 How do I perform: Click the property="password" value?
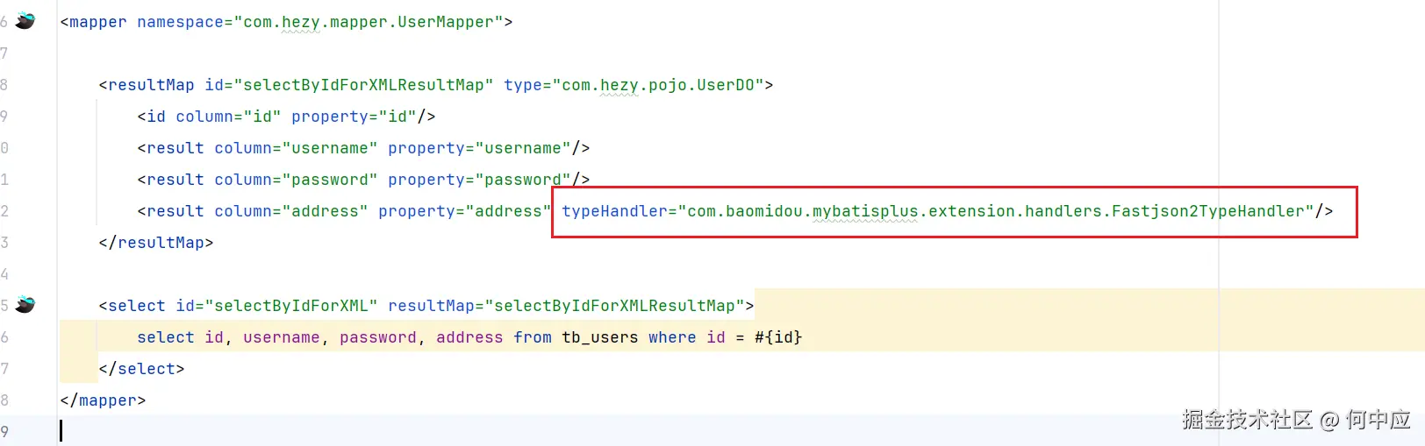tap(523, 180)
